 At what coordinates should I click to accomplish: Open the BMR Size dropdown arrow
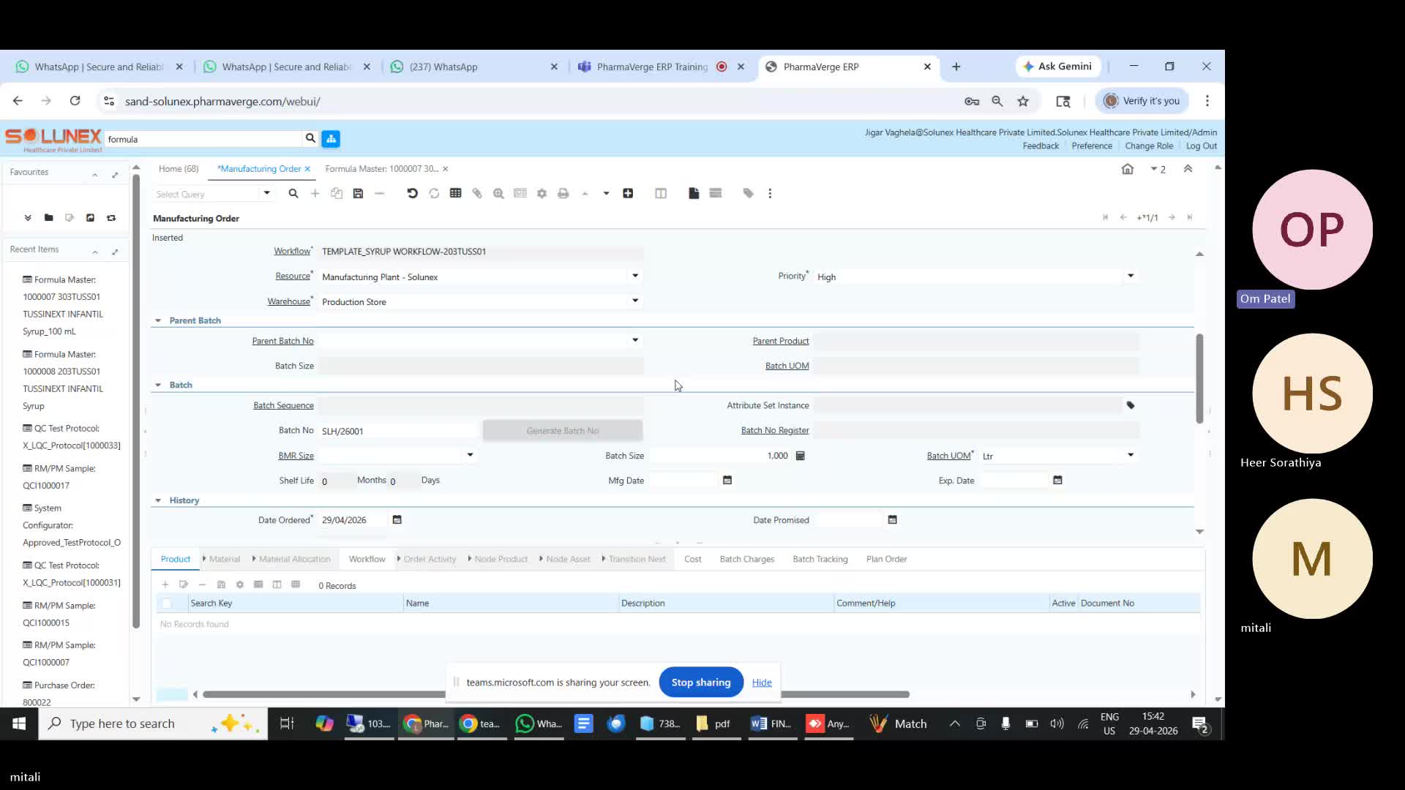coord(471,455)
